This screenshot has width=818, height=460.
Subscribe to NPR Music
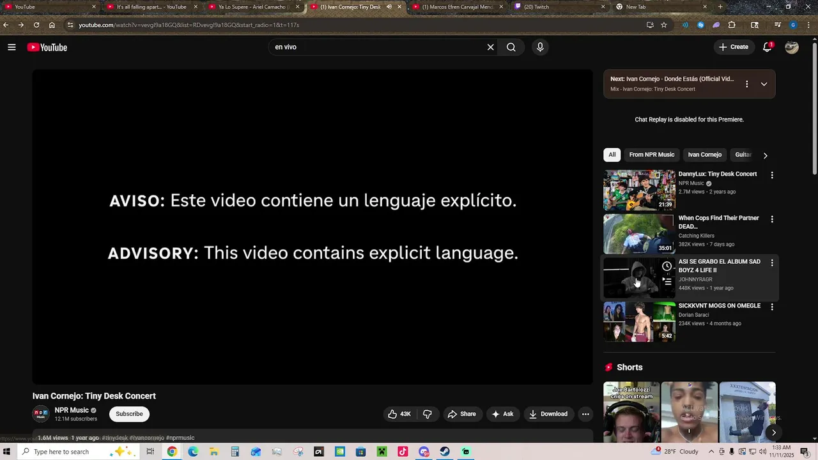click(x=129, y=414)
